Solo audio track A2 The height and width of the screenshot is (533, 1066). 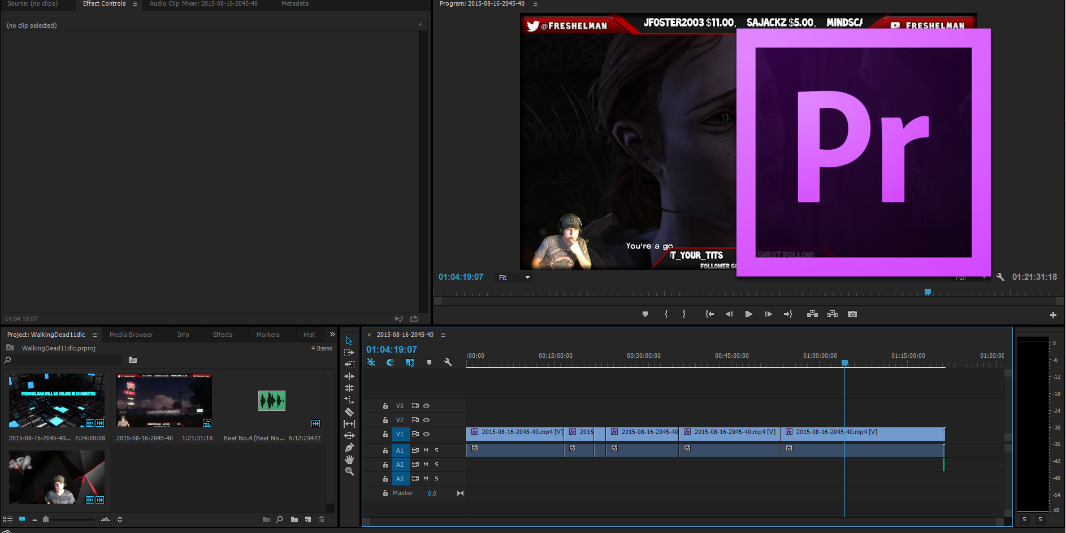(436, 465)
